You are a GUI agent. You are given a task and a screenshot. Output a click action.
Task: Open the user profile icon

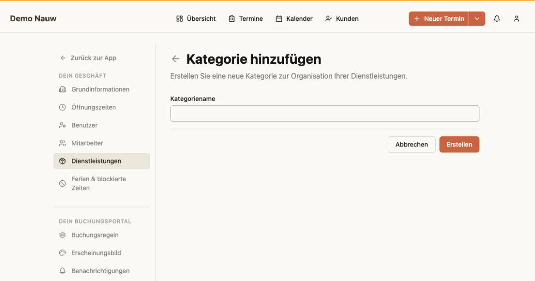tap(516, 19)
